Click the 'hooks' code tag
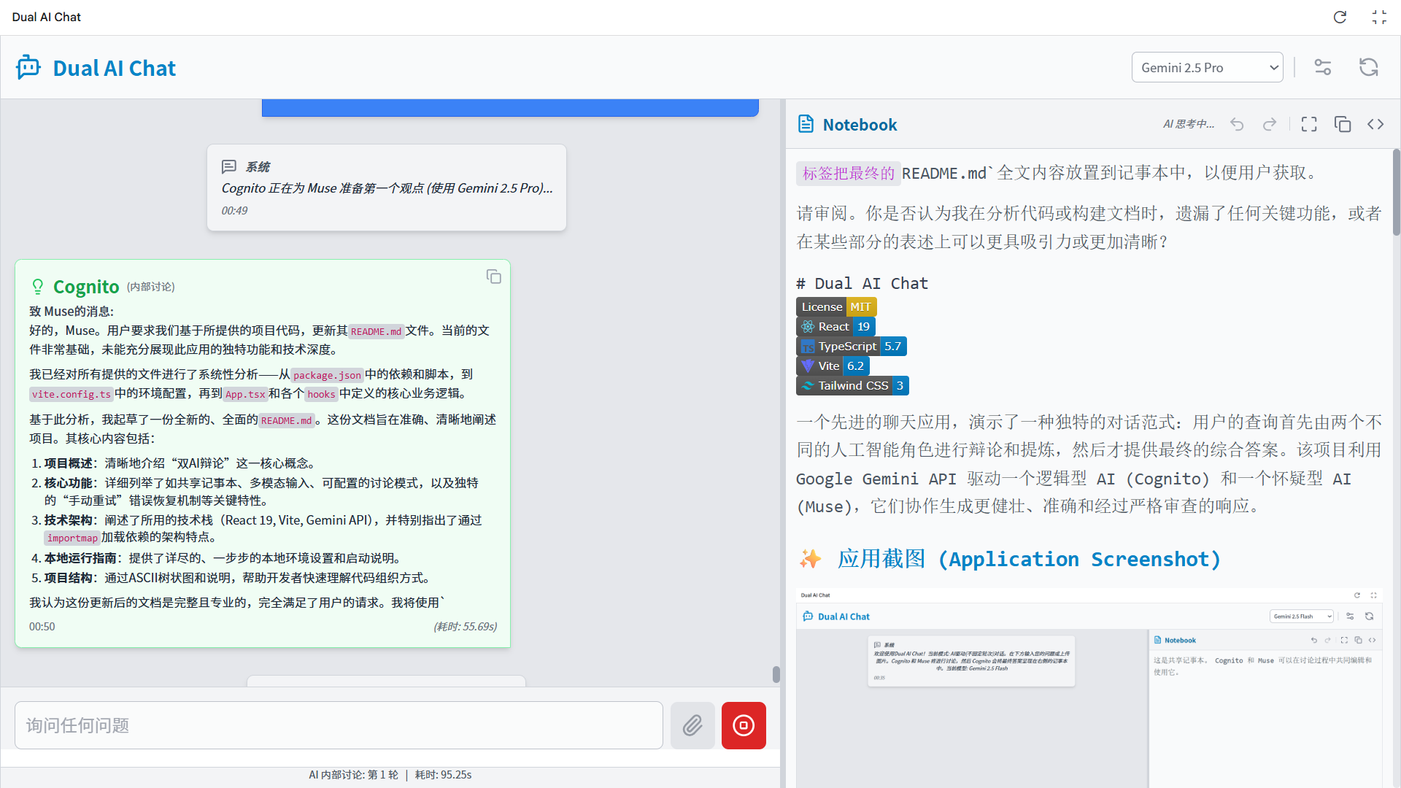The height and width of the screenshot is (788, 1401). 321,394
